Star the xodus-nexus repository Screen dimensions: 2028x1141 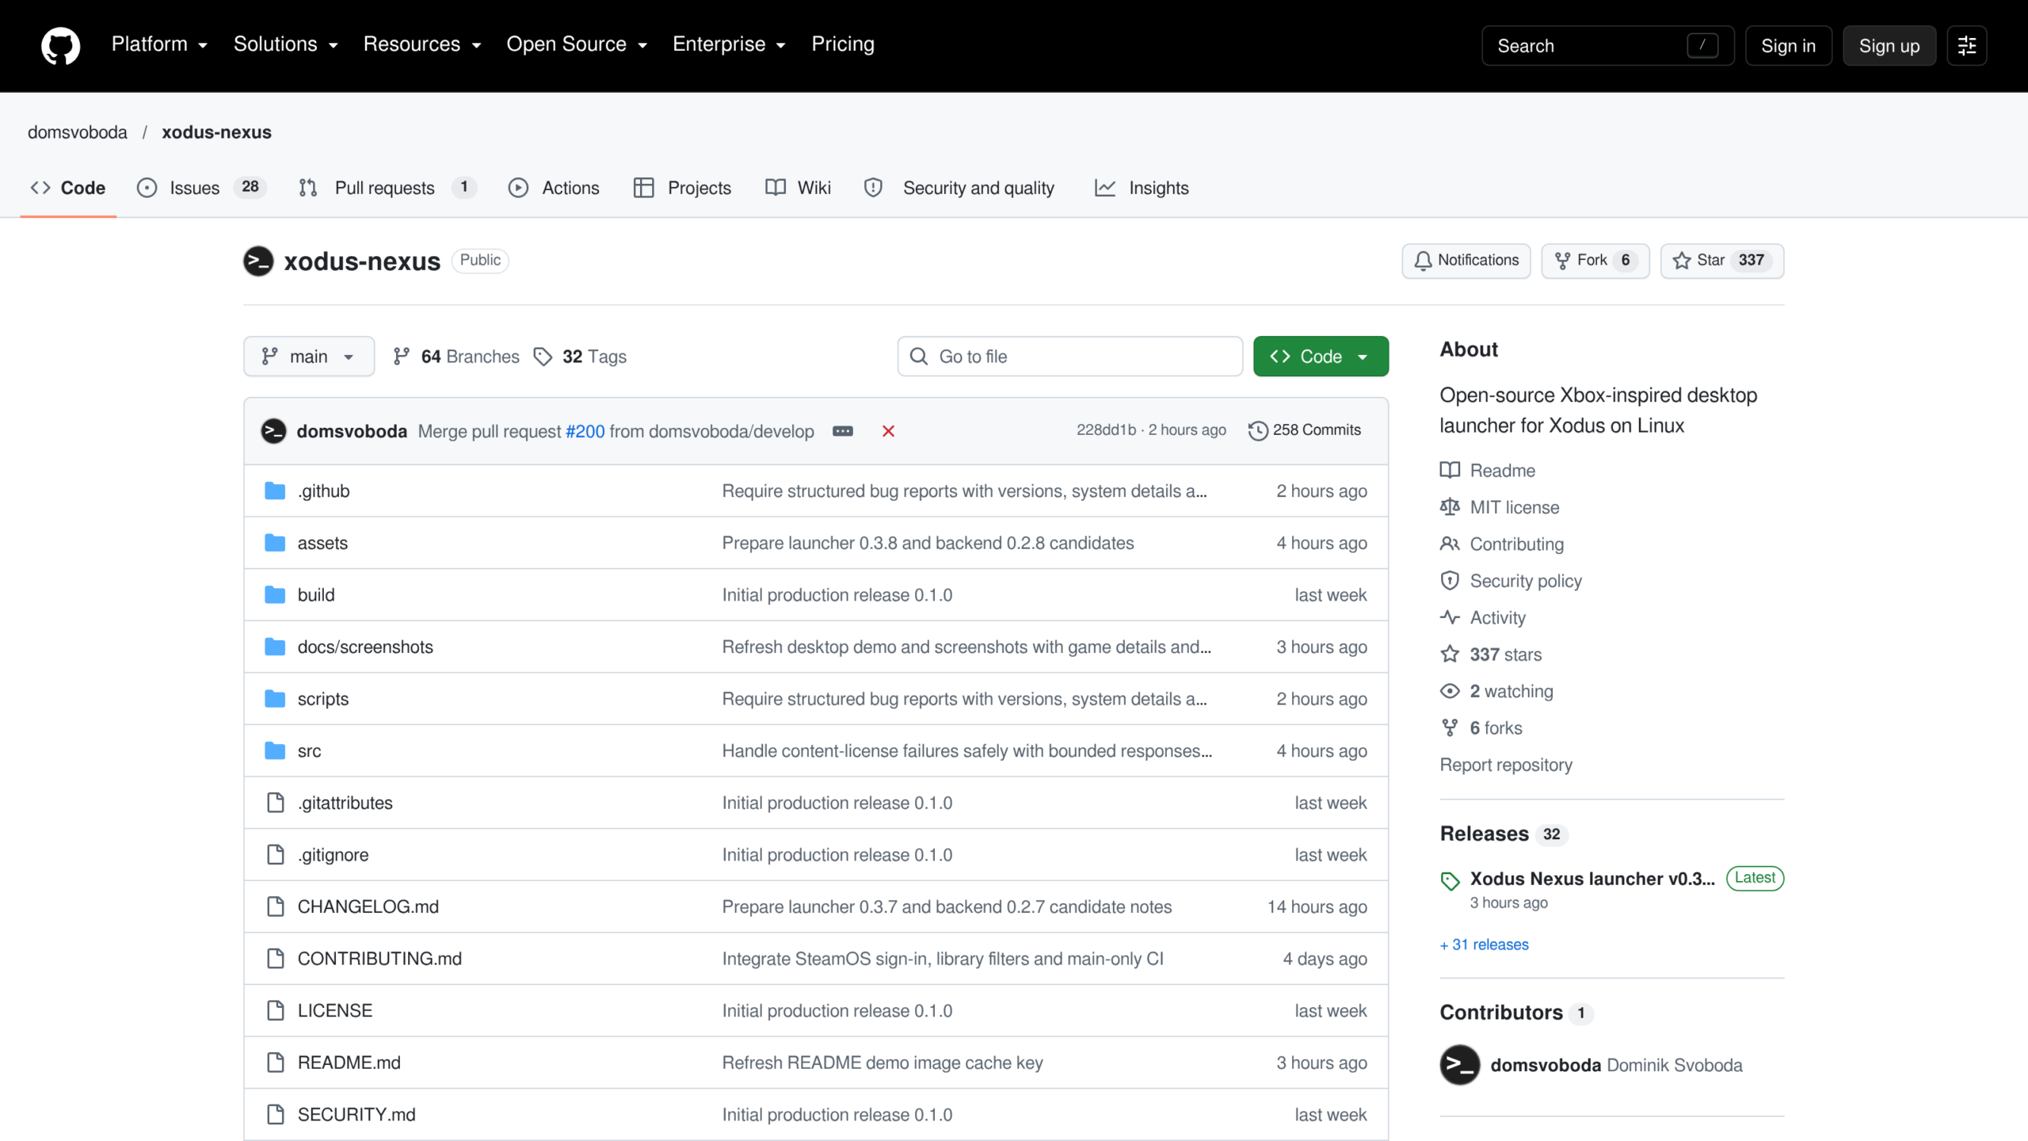coord(1721,261)
